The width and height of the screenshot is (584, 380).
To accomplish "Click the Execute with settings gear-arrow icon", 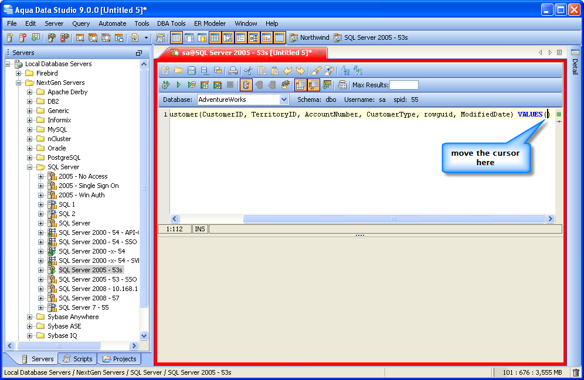I will tap(166, 85).
